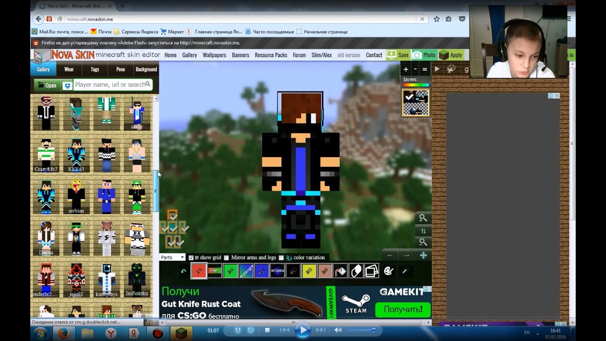The height and width of the screenshot is (341, 606).
Task: Click the undo curved arrow
Action: click(x=183, y=271)
